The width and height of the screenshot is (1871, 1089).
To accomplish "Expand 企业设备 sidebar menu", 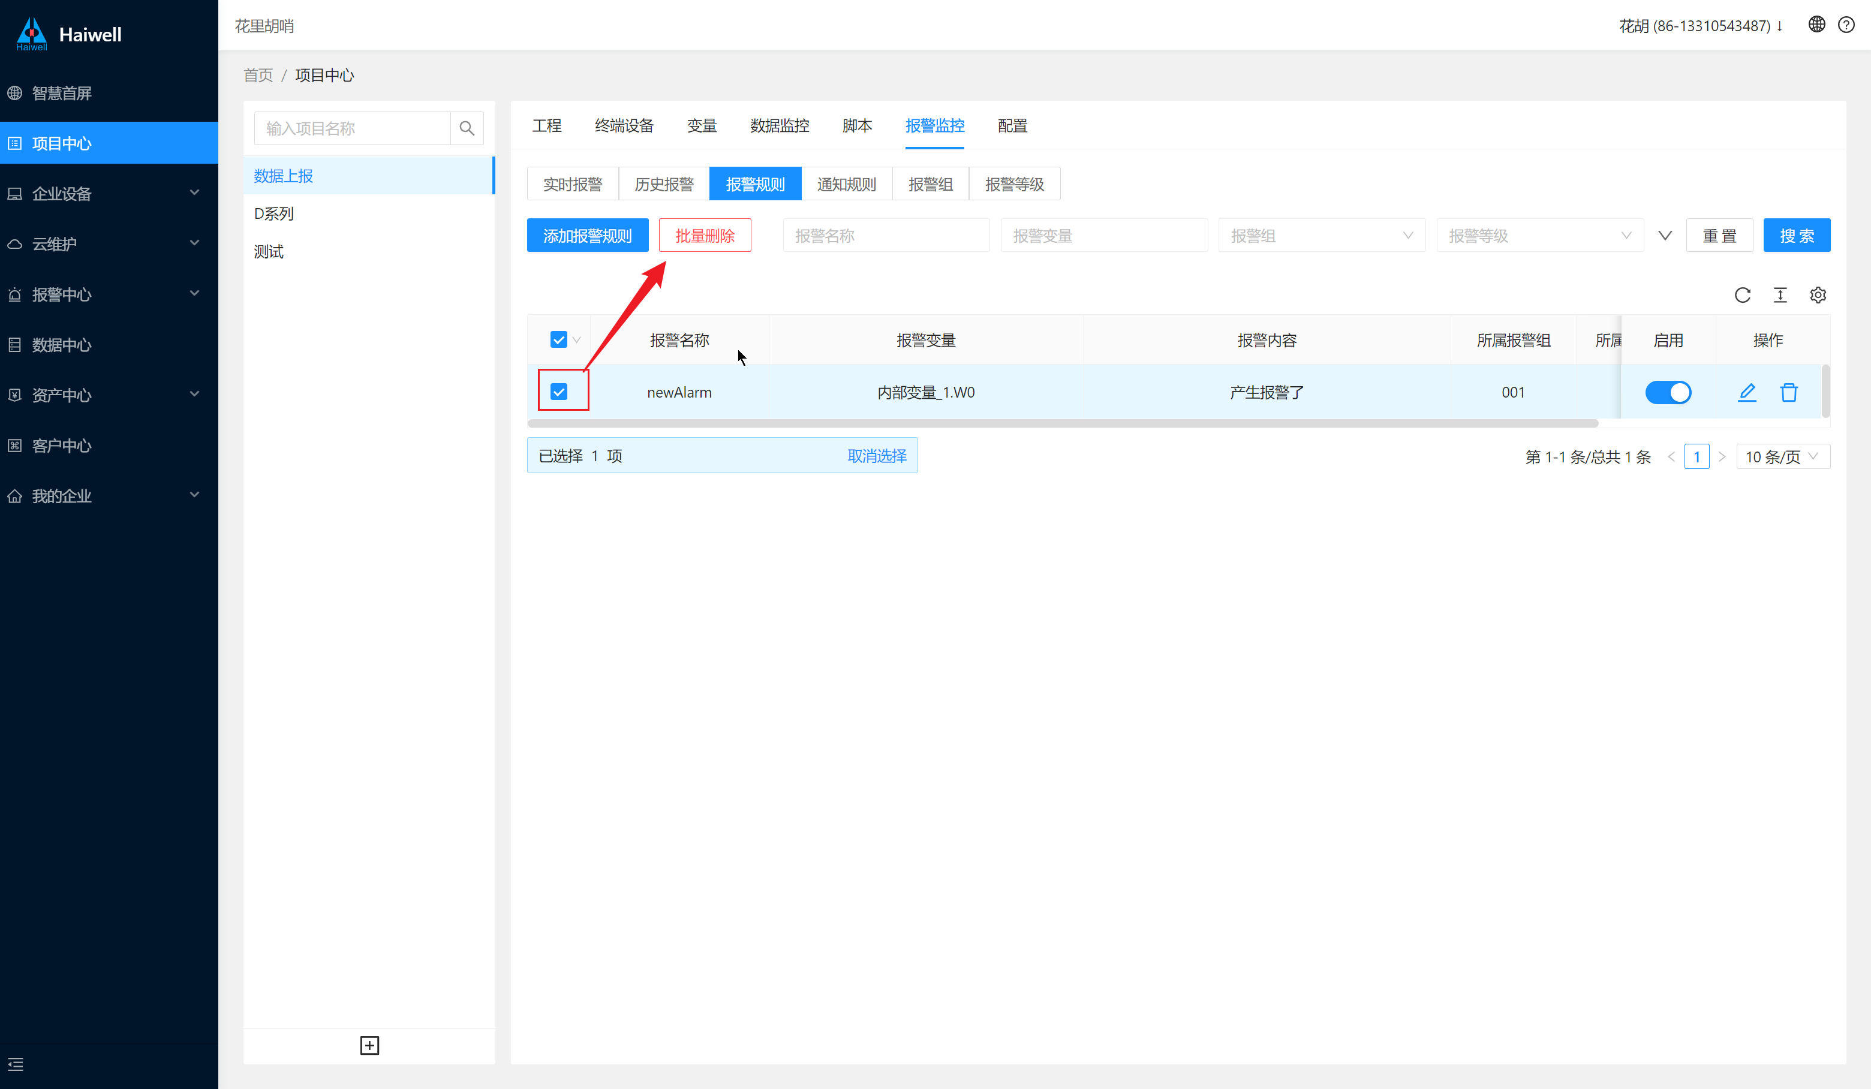I will click(x=109, y=194).
